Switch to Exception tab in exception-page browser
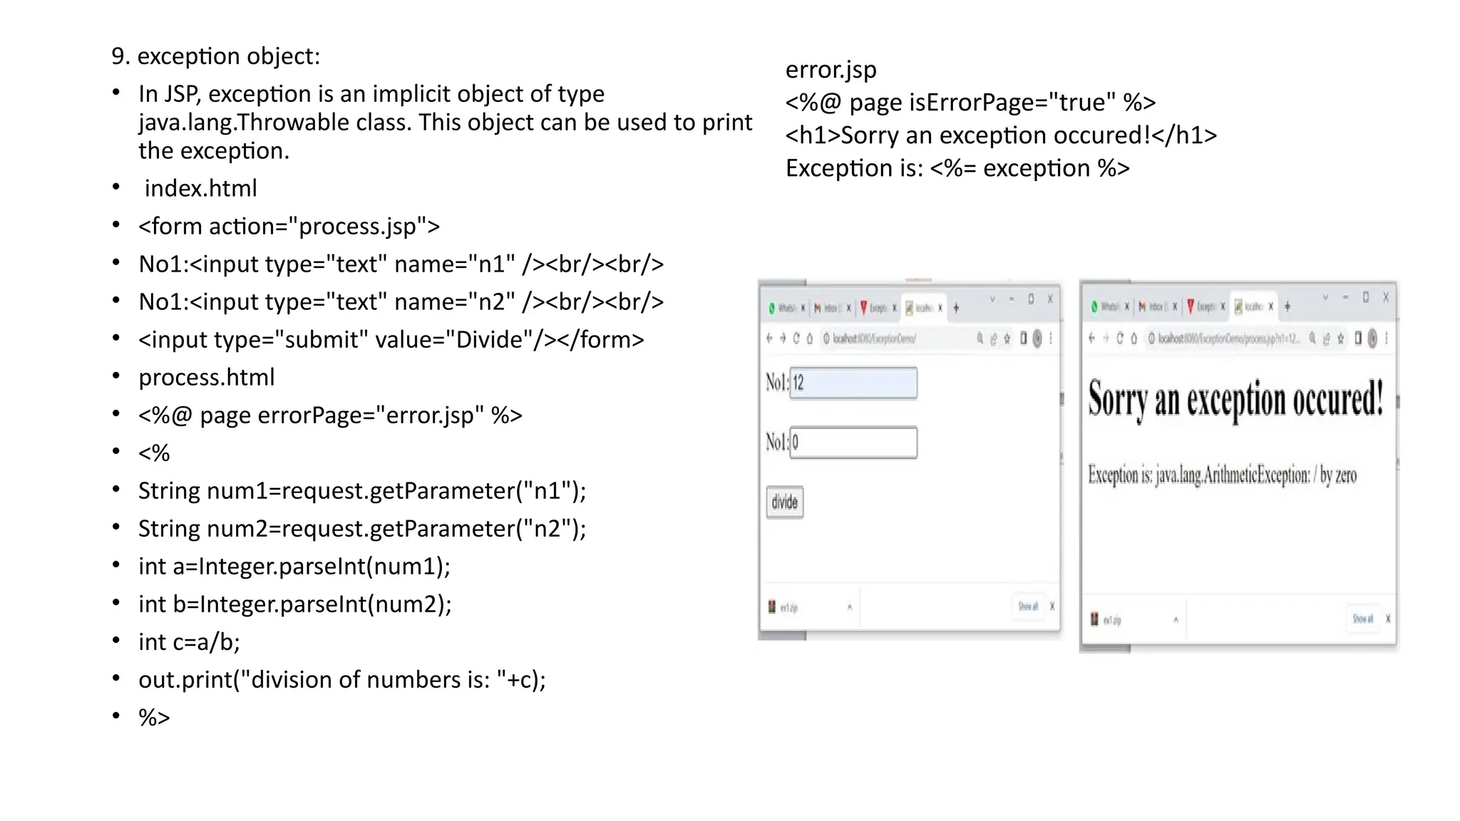The width and height of the screenshot is (1460, 821). point(1204,306)
